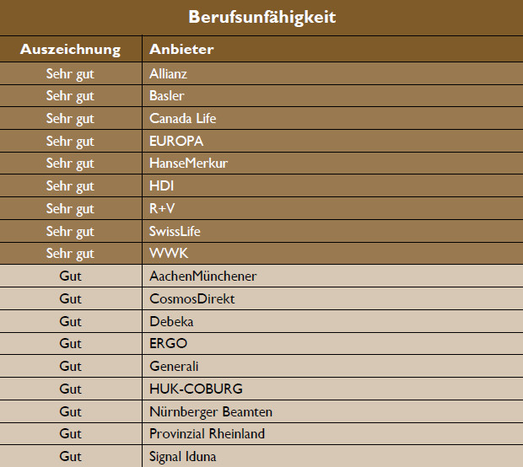Click the AachenMünchener provider name
The width and height of the screenshot is (523, 467).
[202, 276]
